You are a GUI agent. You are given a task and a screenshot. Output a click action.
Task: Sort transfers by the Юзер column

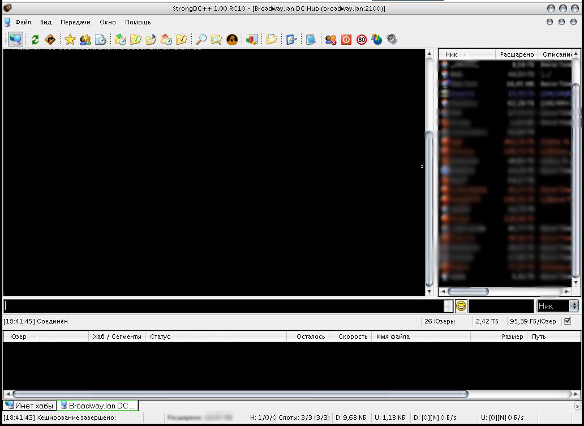pos(46,336)
